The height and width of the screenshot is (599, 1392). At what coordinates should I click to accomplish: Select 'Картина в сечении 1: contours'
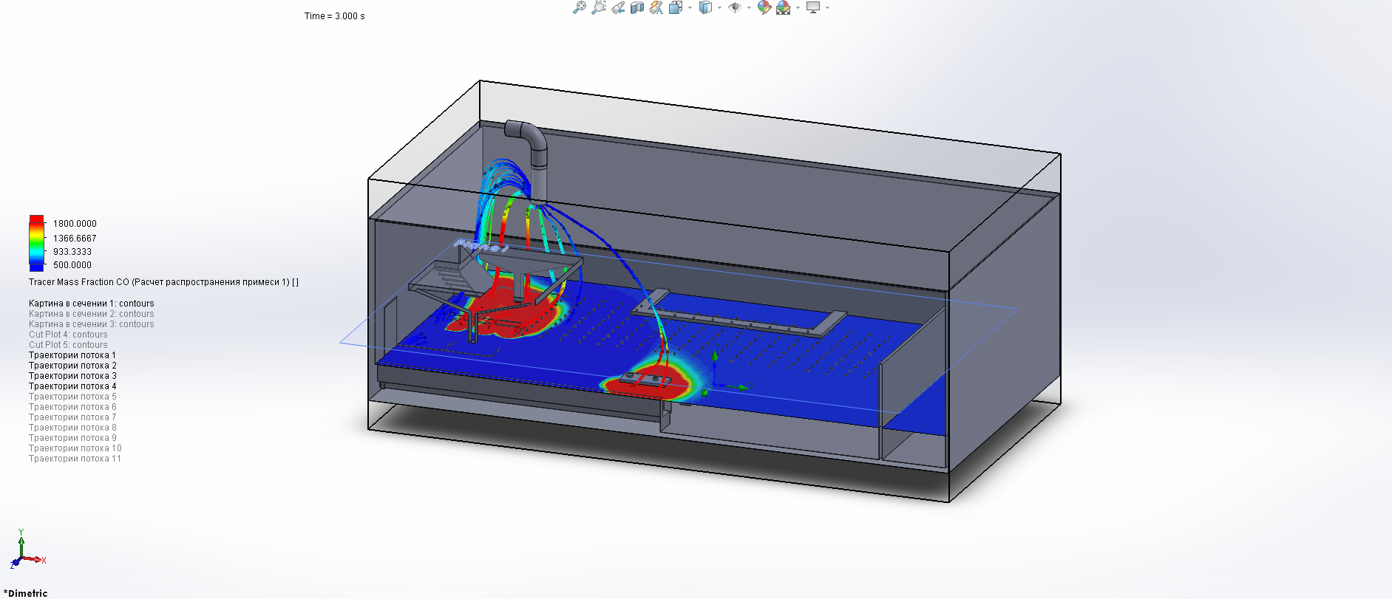92,304
